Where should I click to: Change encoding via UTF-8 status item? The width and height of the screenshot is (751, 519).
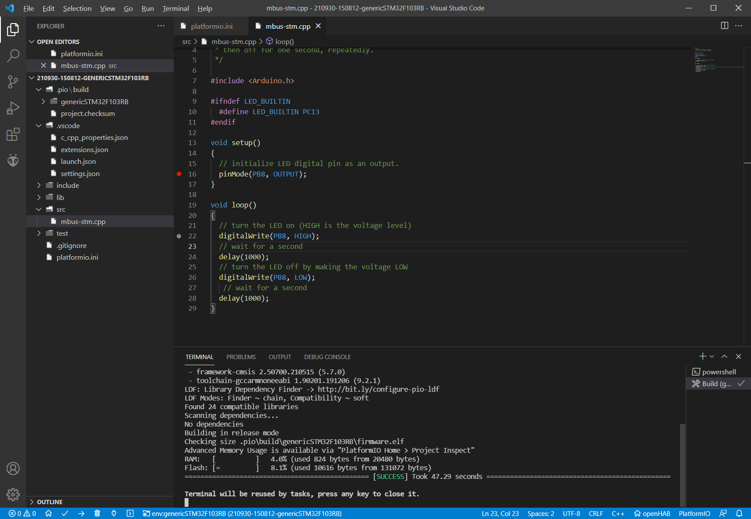tap(571, 513)
